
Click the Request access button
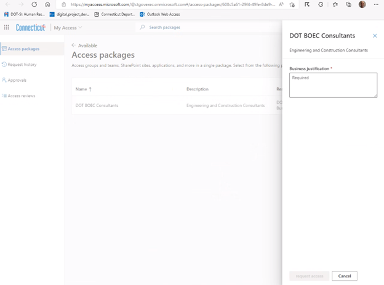309,276
